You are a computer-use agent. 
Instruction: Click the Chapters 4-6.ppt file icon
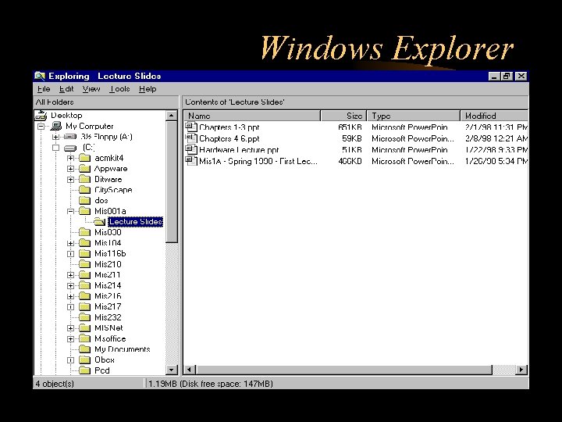click(x=191, y=138)
